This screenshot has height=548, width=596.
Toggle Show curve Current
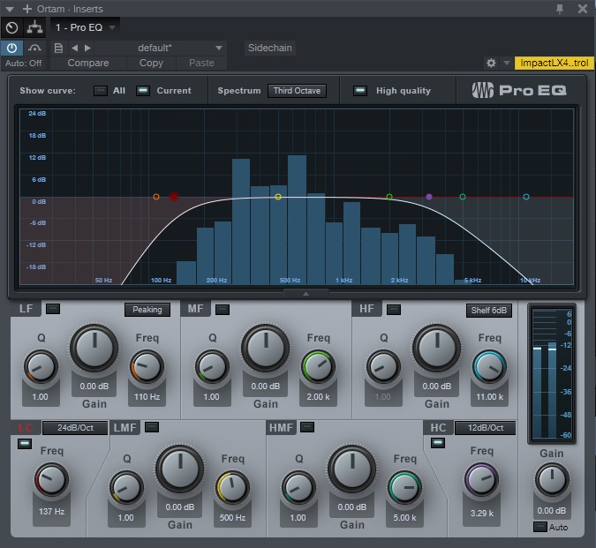pyautogui.click(x=143, y=91)
